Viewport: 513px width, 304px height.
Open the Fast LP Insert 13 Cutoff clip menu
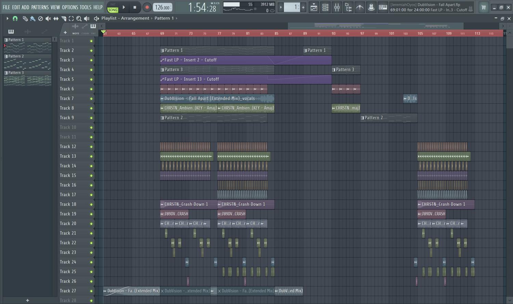[162, 79]
